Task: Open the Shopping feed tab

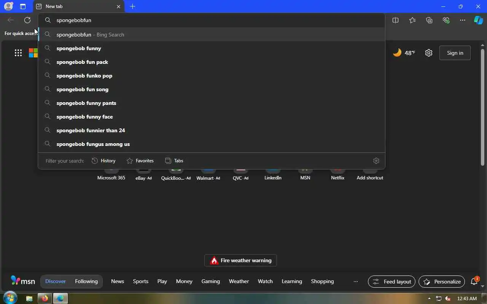Action: [x=322, y=281]
